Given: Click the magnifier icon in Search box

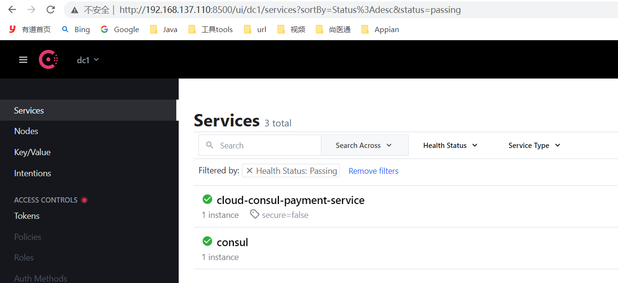Looking at the screenshot, I should (x=209, y=145).
